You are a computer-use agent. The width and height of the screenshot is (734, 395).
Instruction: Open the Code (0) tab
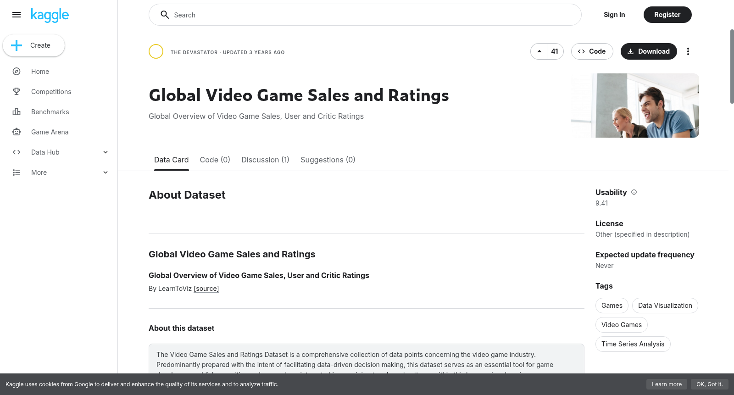click(x=215, y=160)
